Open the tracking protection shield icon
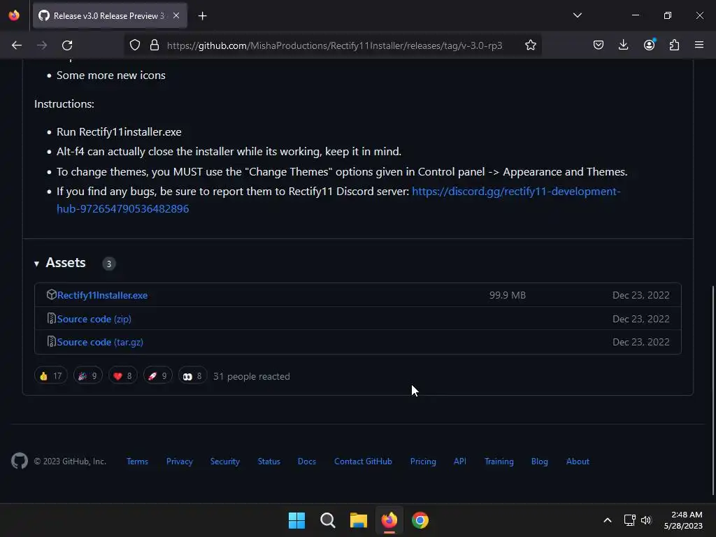 pos(135,45)
